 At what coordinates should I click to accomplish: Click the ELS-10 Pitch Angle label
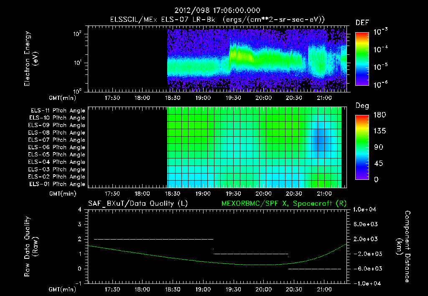point(57,118)
